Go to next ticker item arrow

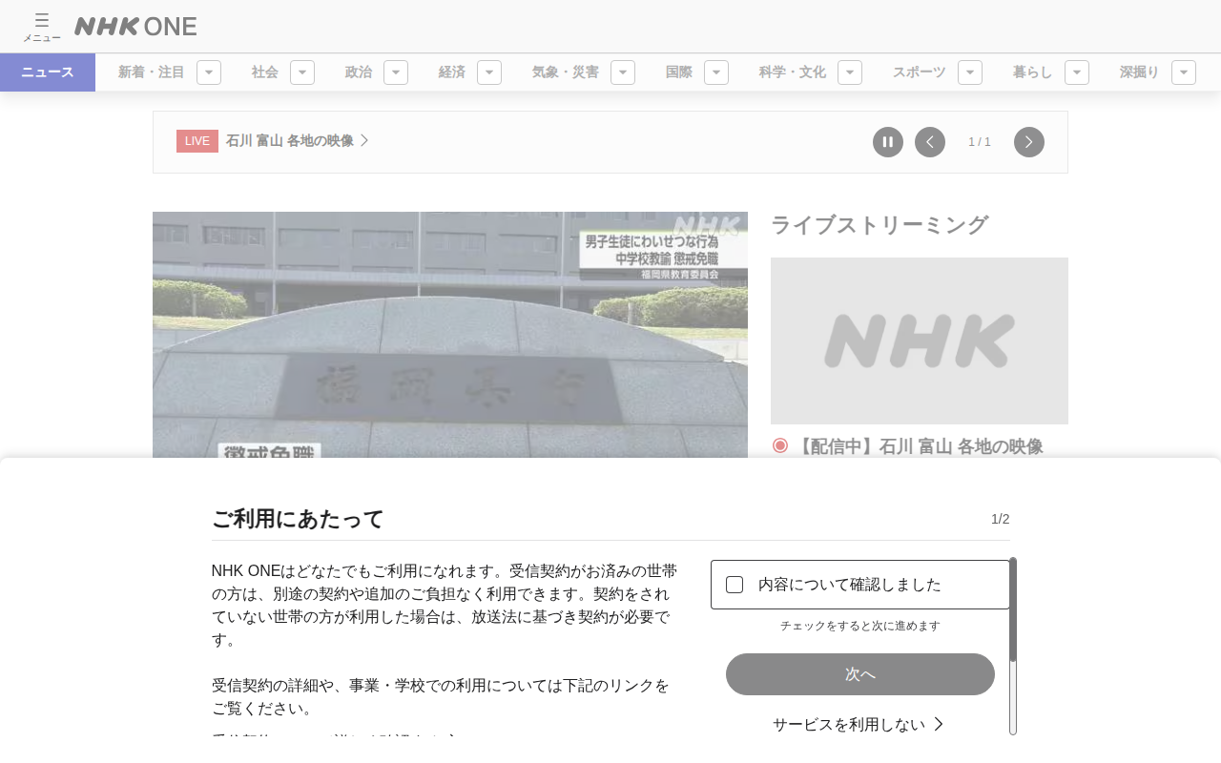click(1029, 142)
